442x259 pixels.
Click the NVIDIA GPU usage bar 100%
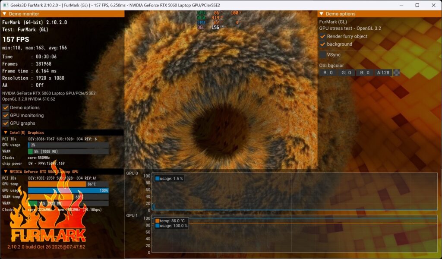coord(69,191)
